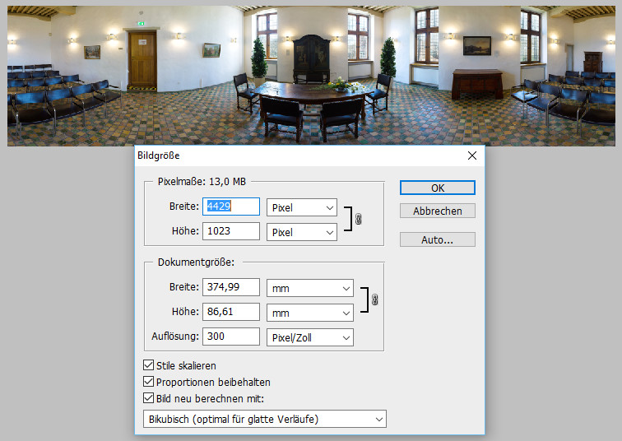
Task: Open pixel height unit dropdown
Action: 302,232
